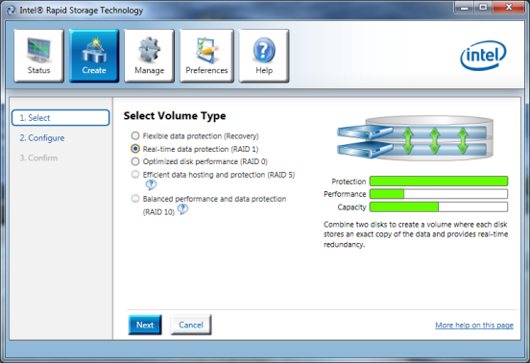Click the Performance level bar

point(439,194)
